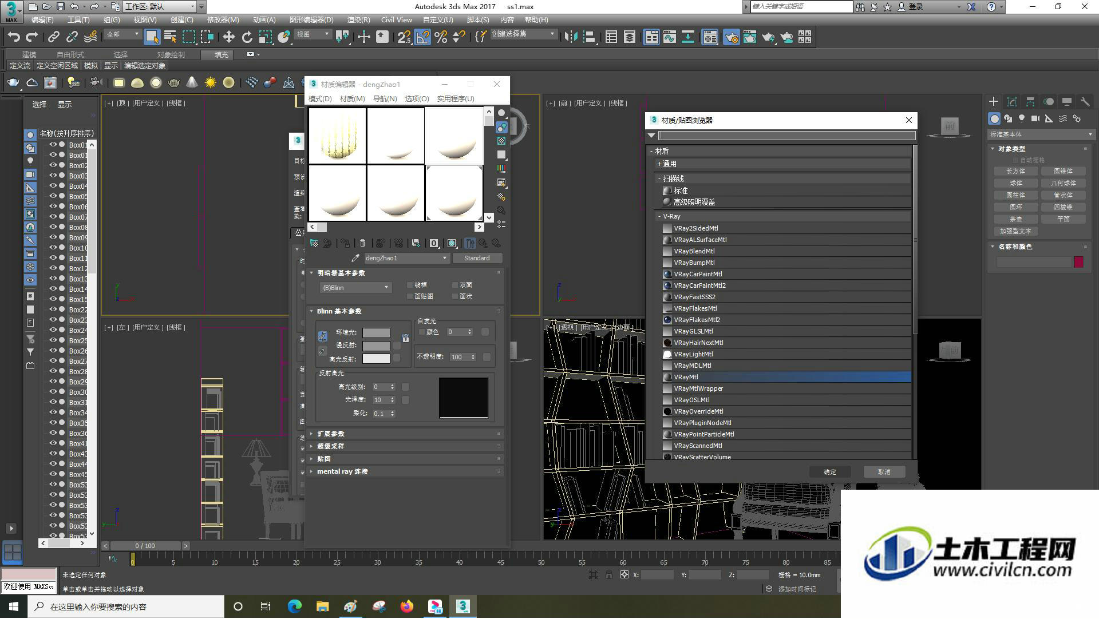
Task: Click Reset Map/Mtl trash icon
Action: (x=362, y=243)
